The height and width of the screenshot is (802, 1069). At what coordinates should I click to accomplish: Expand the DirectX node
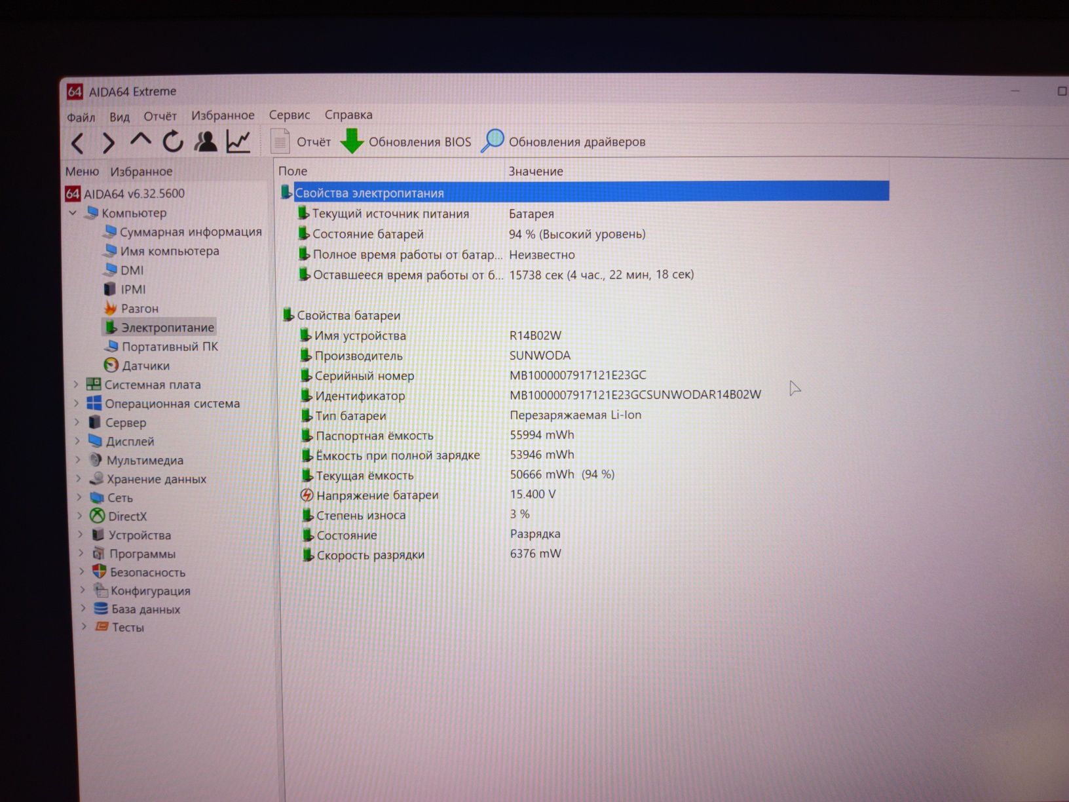81,516
